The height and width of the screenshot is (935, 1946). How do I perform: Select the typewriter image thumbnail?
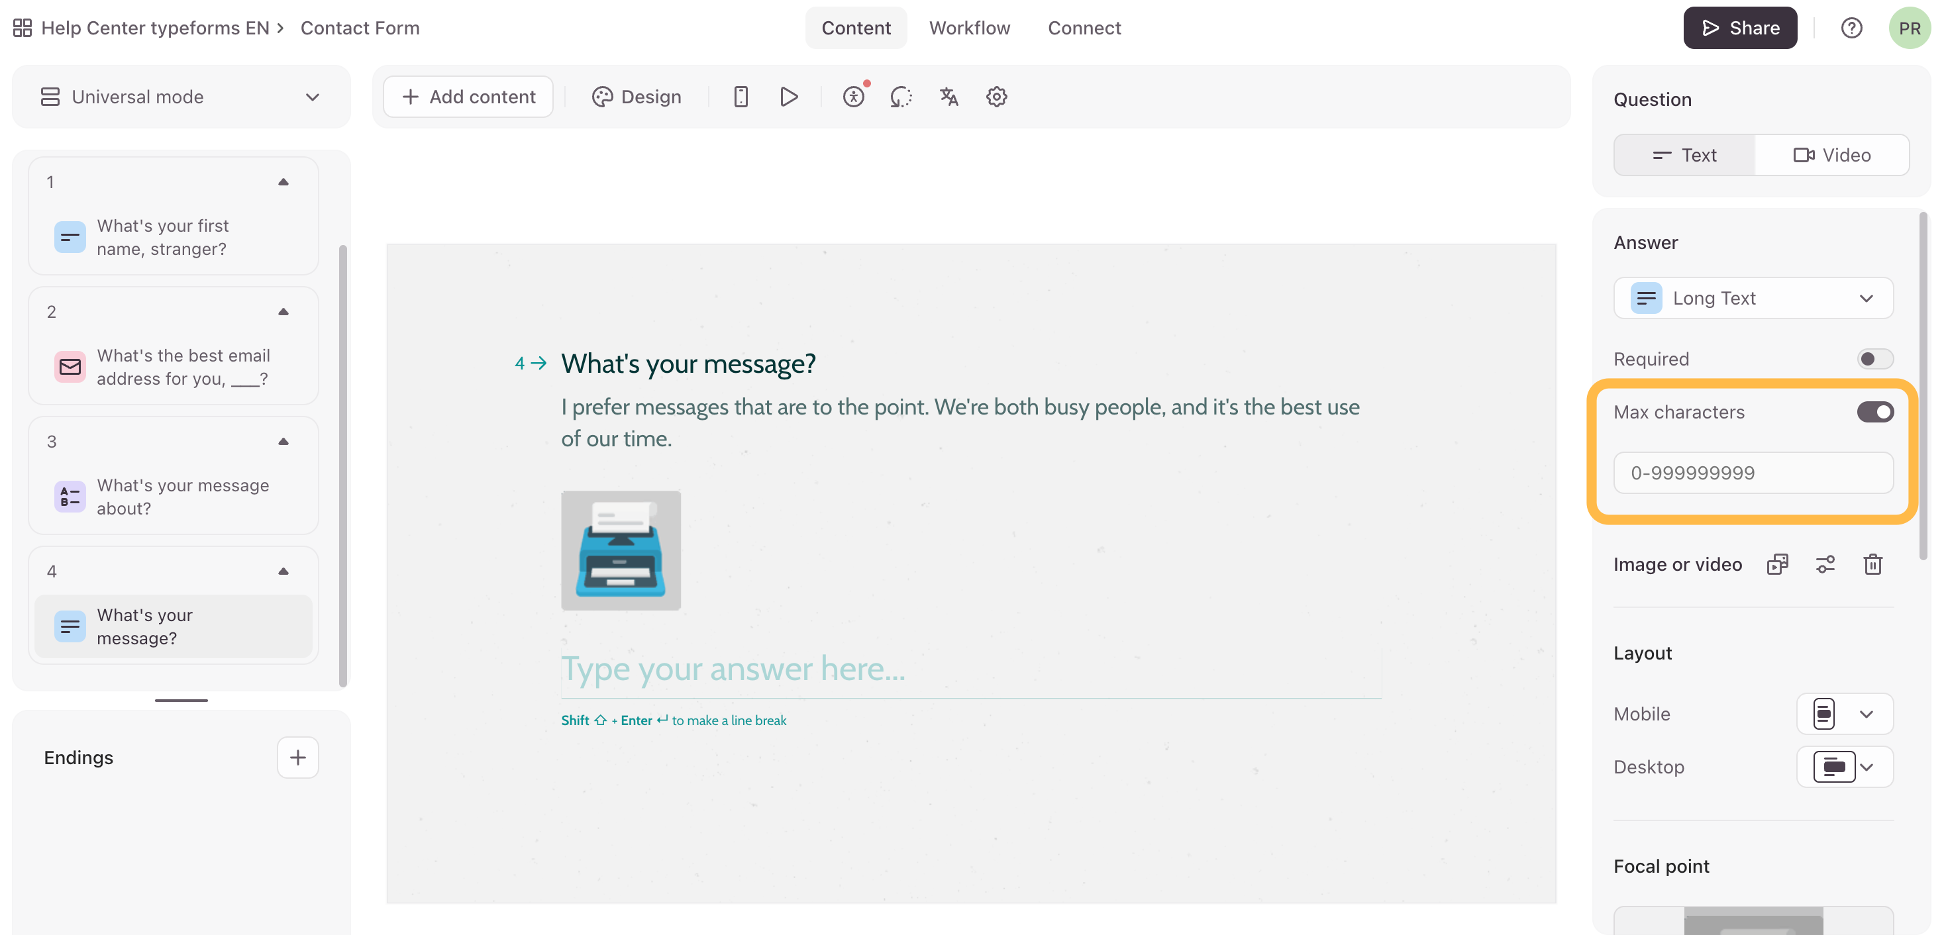point(620,550)
